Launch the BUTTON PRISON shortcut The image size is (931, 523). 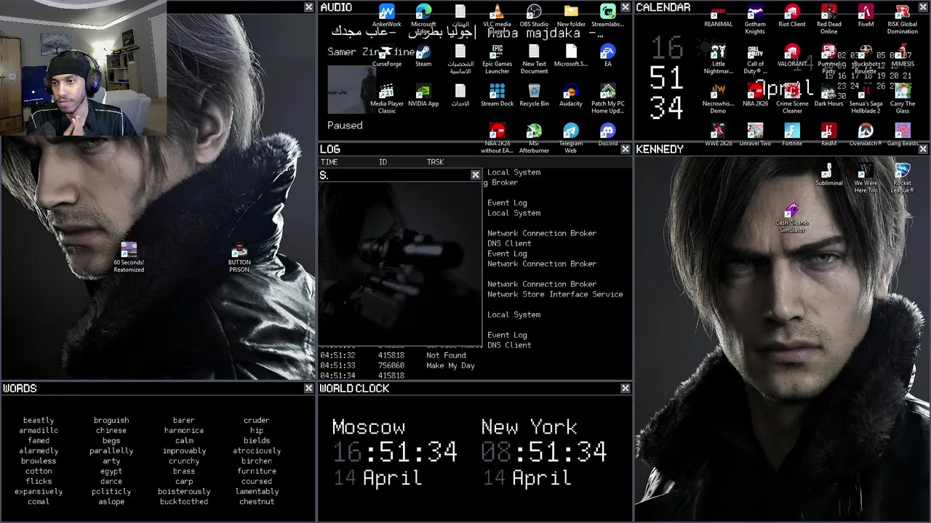(x=239, y=257)
